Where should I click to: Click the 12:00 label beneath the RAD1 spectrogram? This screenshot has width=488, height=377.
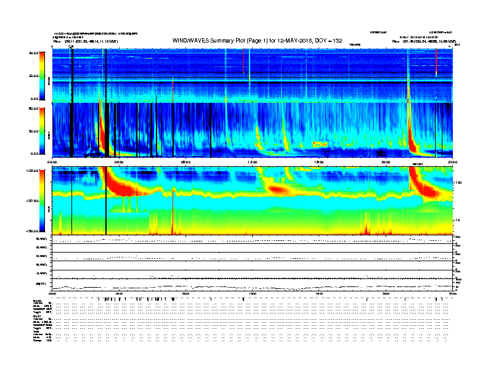(x=253, y=162)
